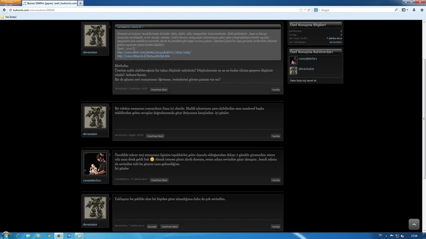426x239 pixels.
Task: Select the Ibanez S540fm turkrock.com tab
Action: pos(50,3)
